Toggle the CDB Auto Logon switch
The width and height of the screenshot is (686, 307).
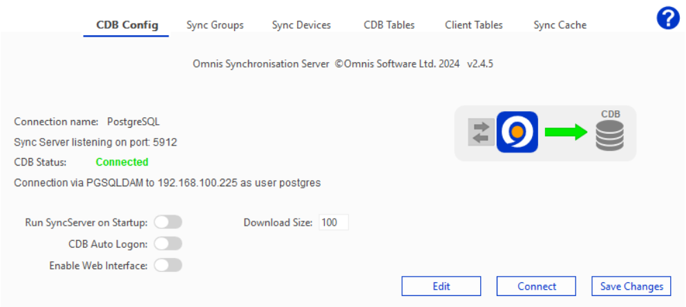point(168,244)
